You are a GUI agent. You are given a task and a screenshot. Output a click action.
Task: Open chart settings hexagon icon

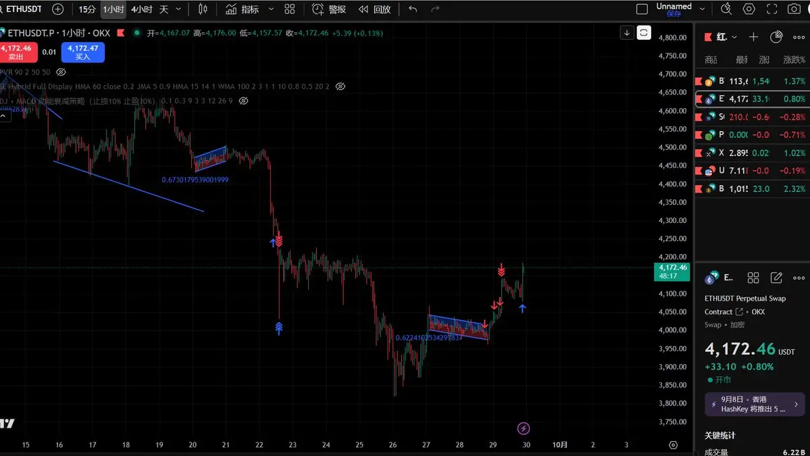point(749,9)
